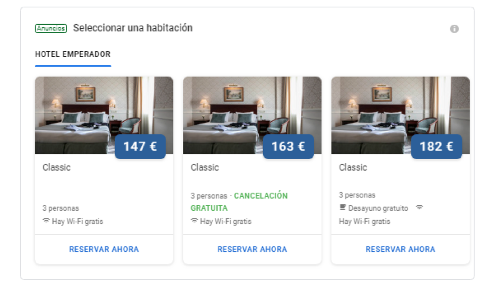Click the 163 € price badge

(288, 146)
